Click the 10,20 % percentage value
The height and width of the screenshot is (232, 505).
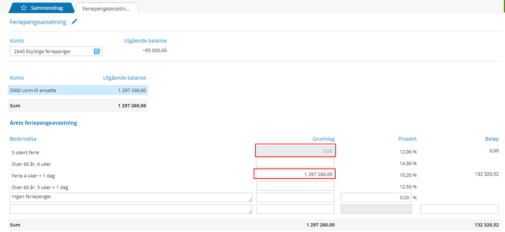point(408,175)
